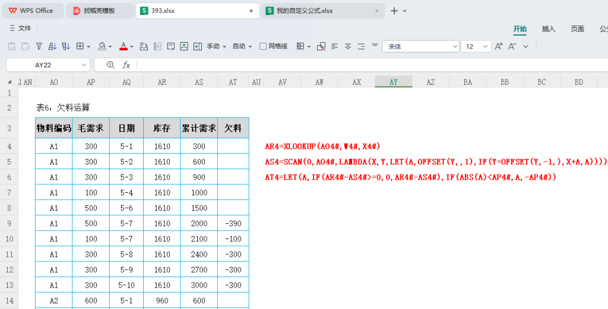The image size is (608, 309).
Task: Click the wrap text icon
Action: click(170, 46)
